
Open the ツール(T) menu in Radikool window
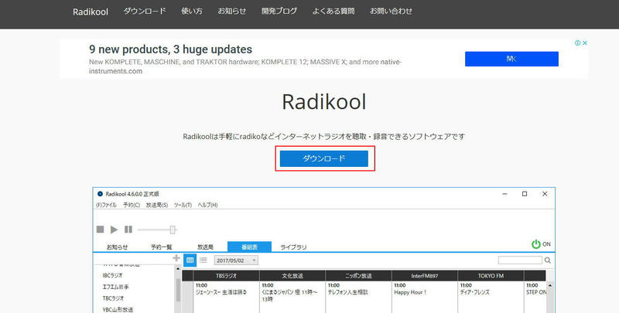pyautogui.click(x=183, y=205)
